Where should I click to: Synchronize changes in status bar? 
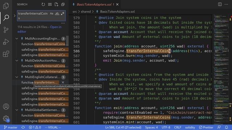[x=23, y=127]
